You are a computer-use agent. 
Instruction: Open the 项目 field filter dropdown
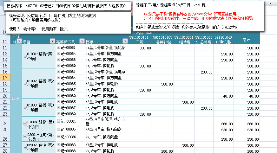(52, 41)
